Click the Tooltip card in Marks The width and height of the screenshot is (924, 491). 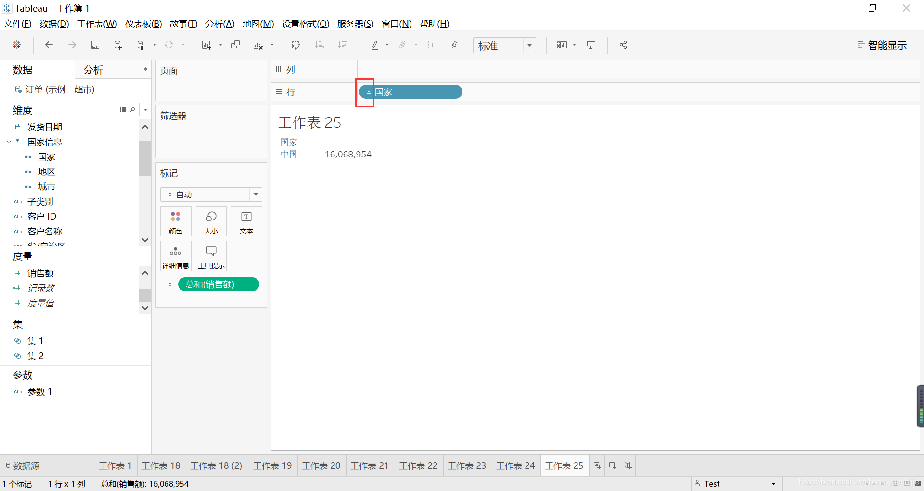211,256
